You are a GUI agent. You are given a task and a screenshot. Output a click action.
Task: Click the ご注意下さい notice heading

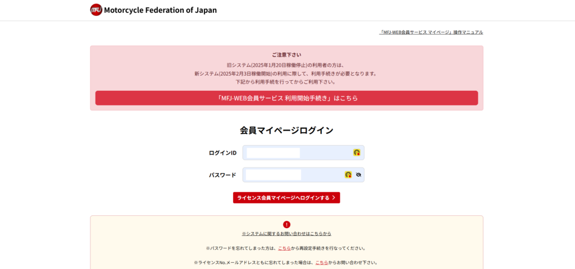tap(286, 55)
